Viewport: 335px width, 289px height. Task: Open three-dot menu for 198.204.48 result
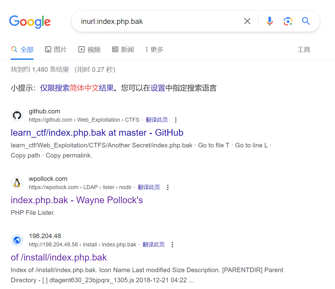click(x=172, y=245)
